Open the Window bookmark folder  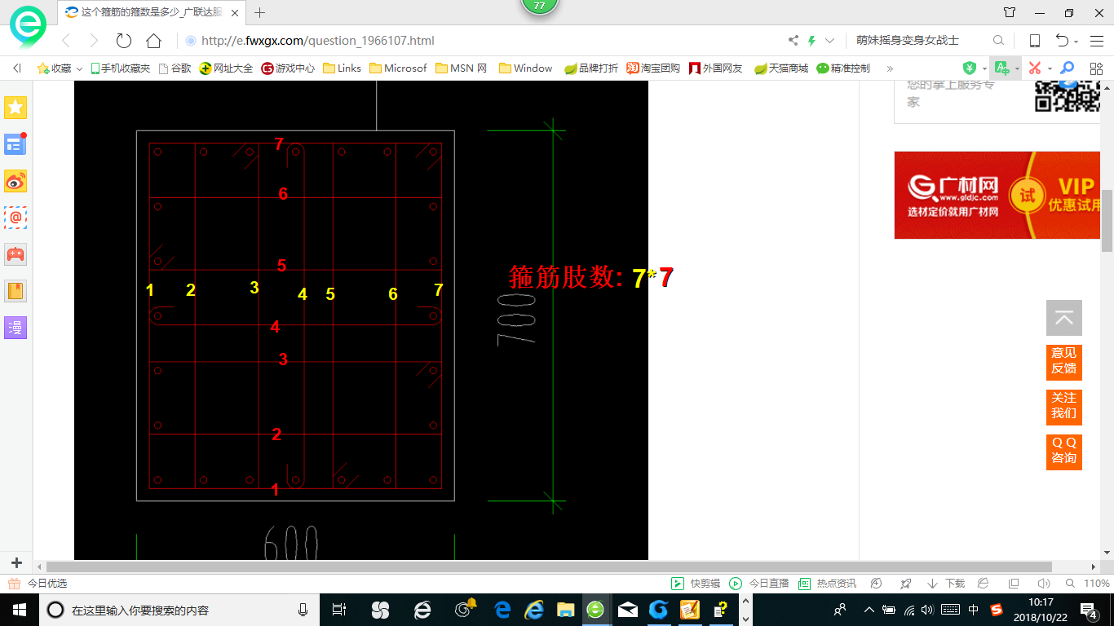click(x=525, y=68)
